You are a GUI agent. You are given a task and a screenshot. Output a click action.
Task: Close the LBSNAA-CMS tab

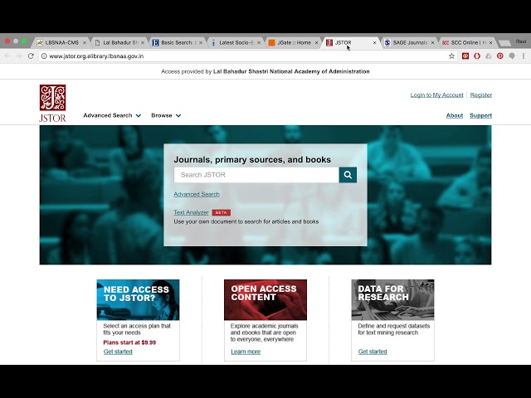tap(85, 42)
